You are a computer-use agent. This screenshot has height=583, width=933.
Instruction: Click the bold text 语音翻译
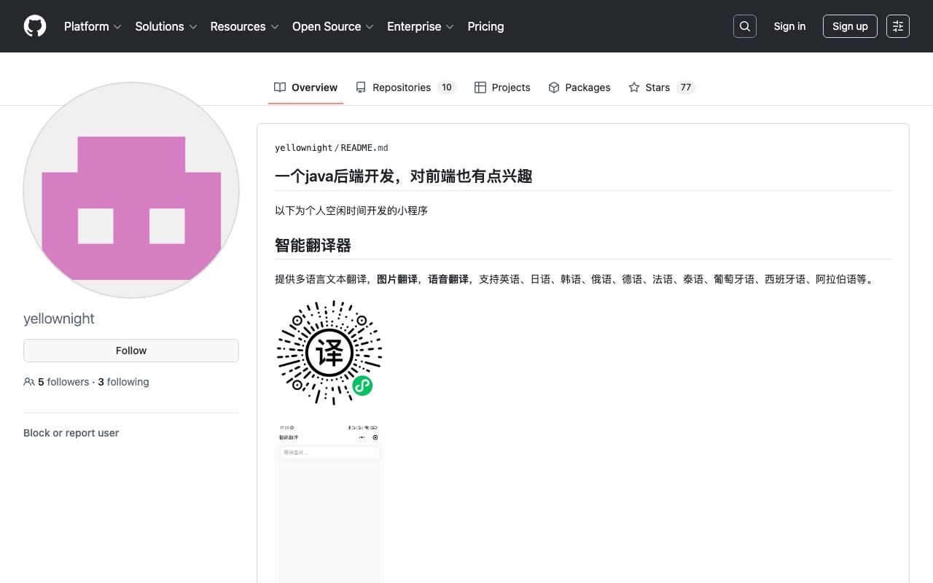[448, 279]
